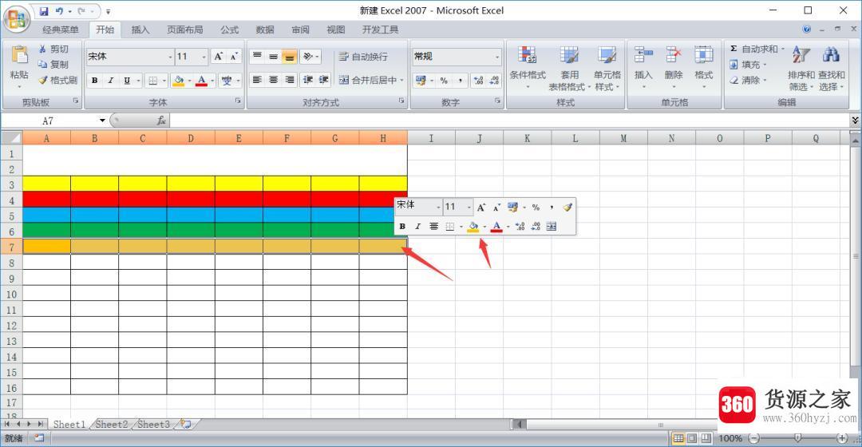
Task: Click the ribbon fill color bucket icon
Action: coord(178,81)
